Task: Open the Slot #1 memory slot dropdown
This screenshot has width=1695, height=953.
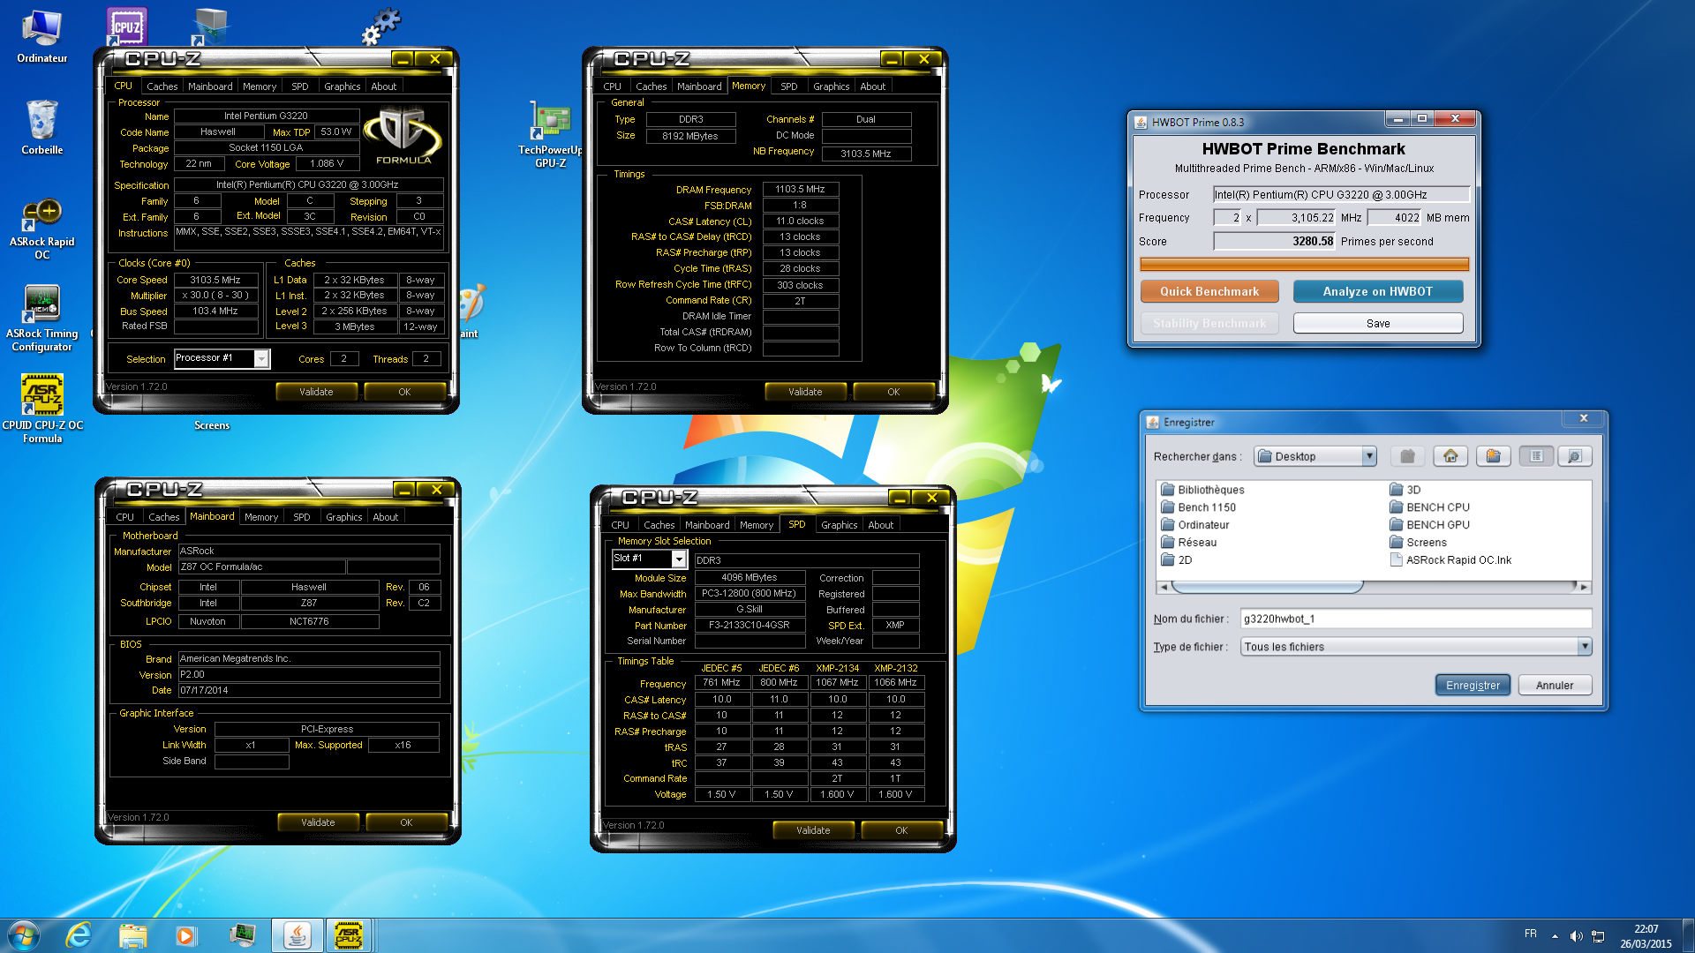Action: pos(679,559)
